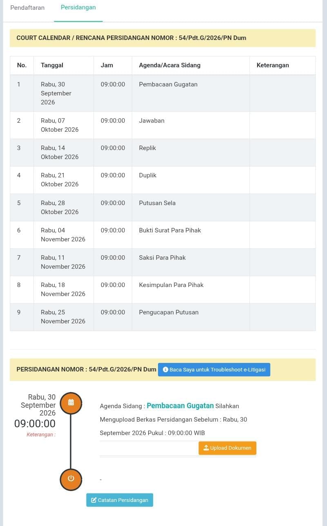Click the orange power icon on timeline

[x=71, y=478]
